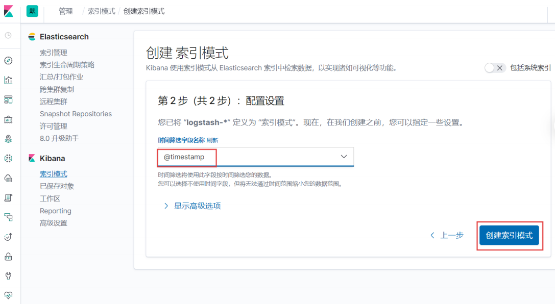Open Visualize chart icon in sidebar
Screen dimensions: 555x304
pyautogui.click(x=8, y=80)
